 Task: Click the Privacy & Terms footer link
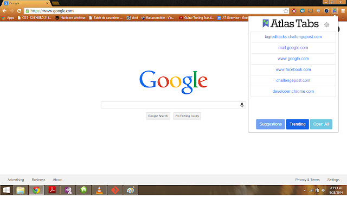(307, 180)
